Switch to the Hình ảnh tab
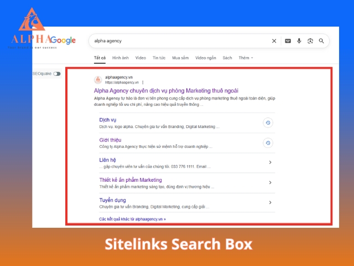Image resolution: width=354 pixels, height=266 pixels. 121,58
